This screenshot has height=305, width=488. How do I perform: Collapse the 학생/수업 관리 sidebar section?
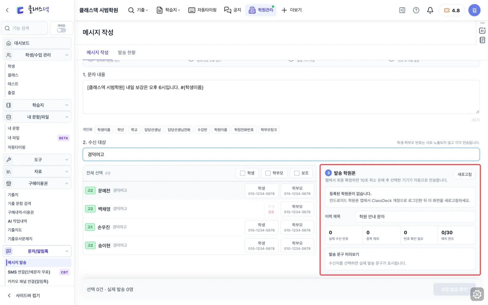coord(67,55)
